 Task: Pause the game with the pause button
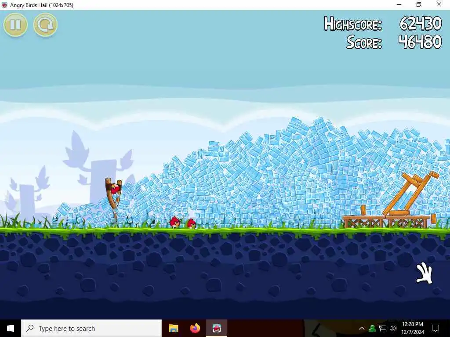[x=15, y=25]
